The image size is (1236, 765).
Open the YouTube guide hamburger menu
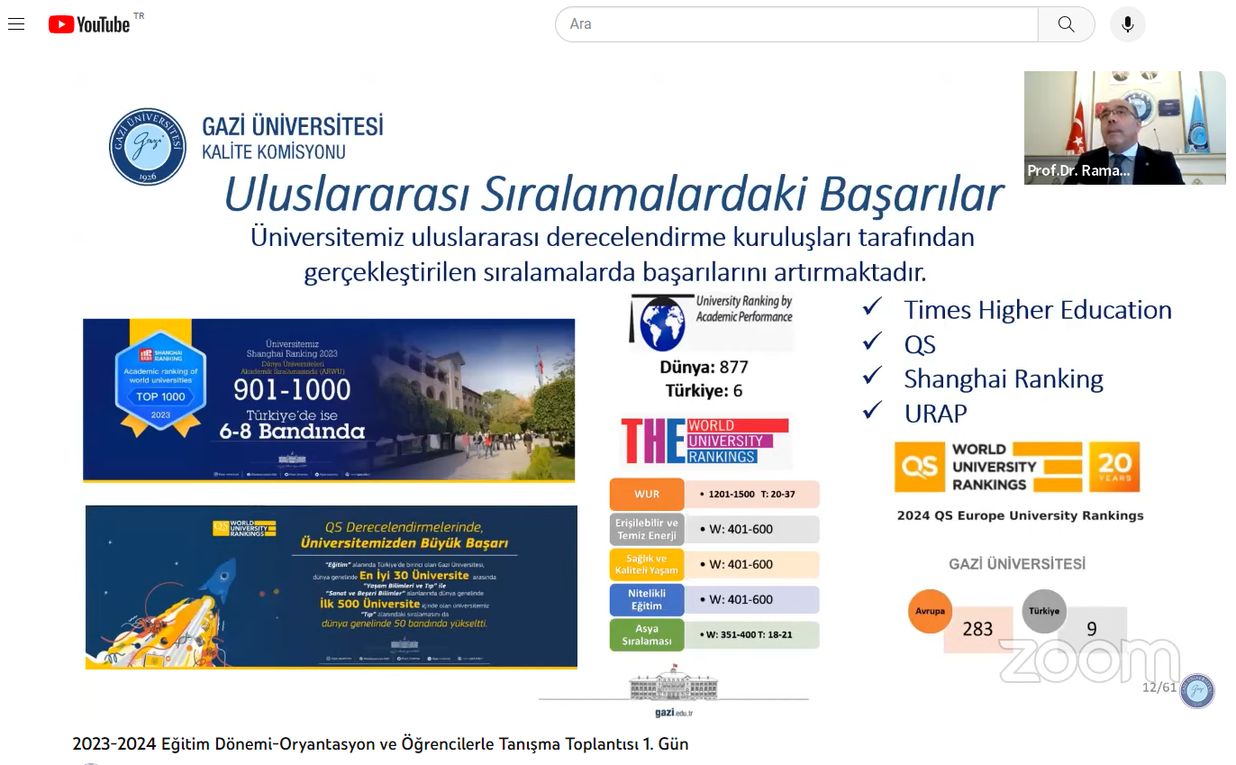point(16,24)
